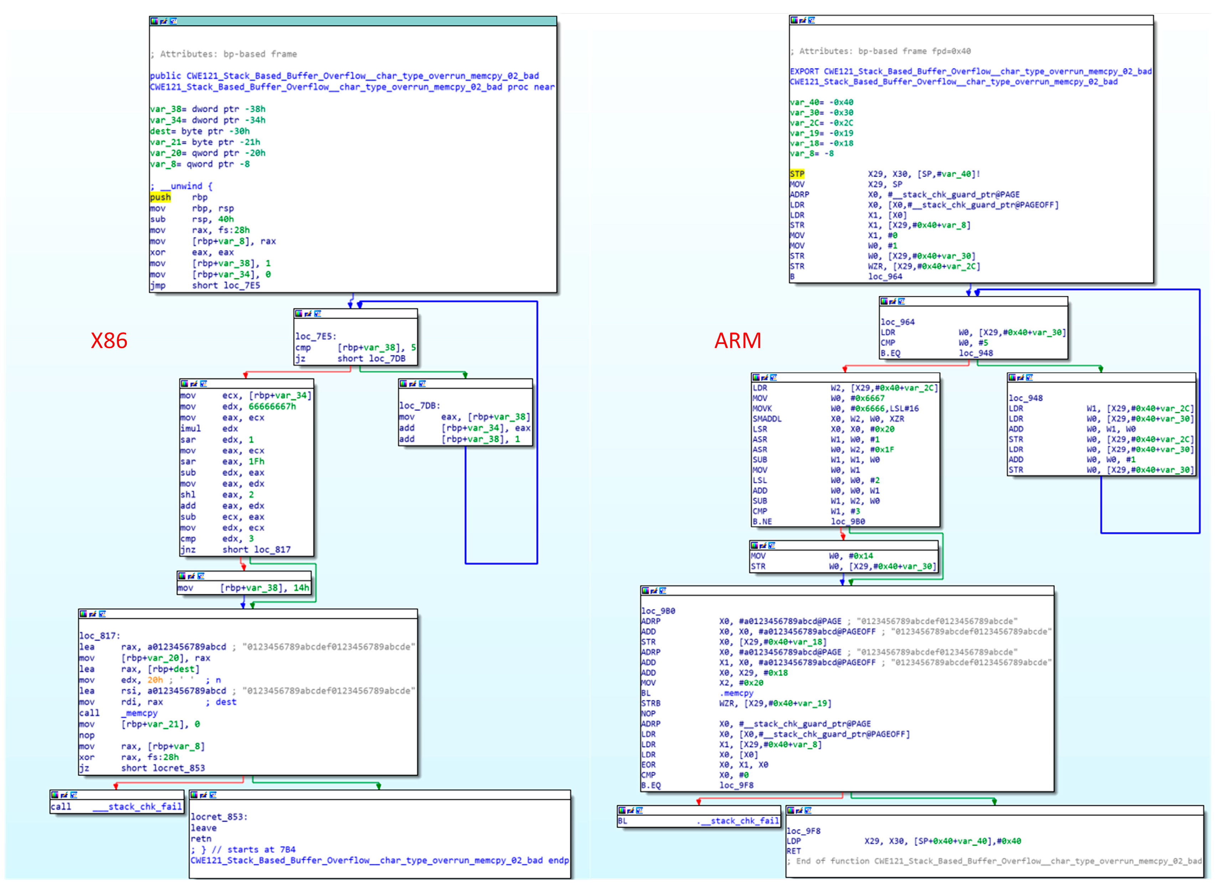1221x890 pixels.
Task: Click node color icon on x86 entry block
Action: click(154, 21)
